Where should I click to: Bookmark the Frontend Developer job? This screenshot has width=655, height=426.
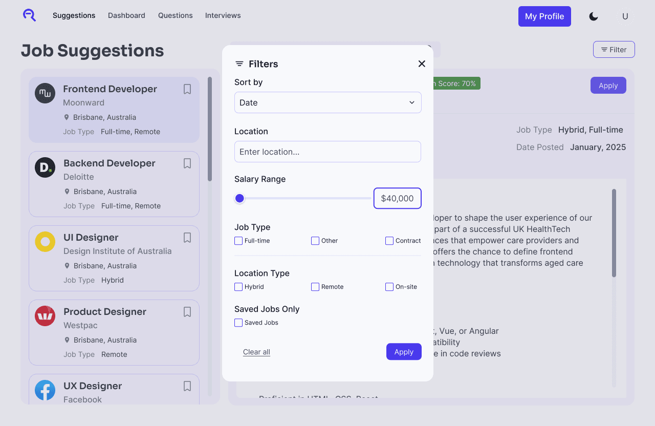tap(187, 89)
